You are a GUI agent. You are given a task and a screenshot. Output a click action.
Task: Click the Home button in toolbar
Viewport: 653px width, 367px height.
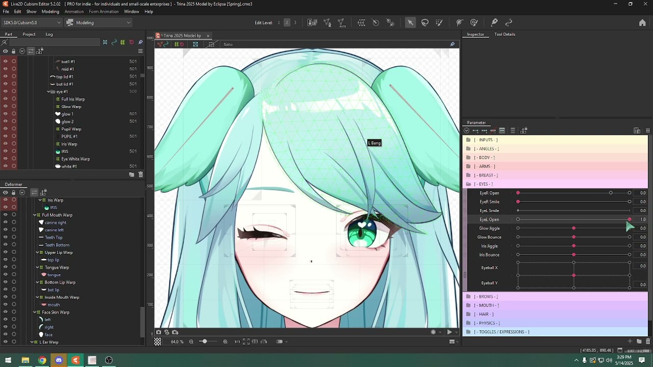[642, 22]
